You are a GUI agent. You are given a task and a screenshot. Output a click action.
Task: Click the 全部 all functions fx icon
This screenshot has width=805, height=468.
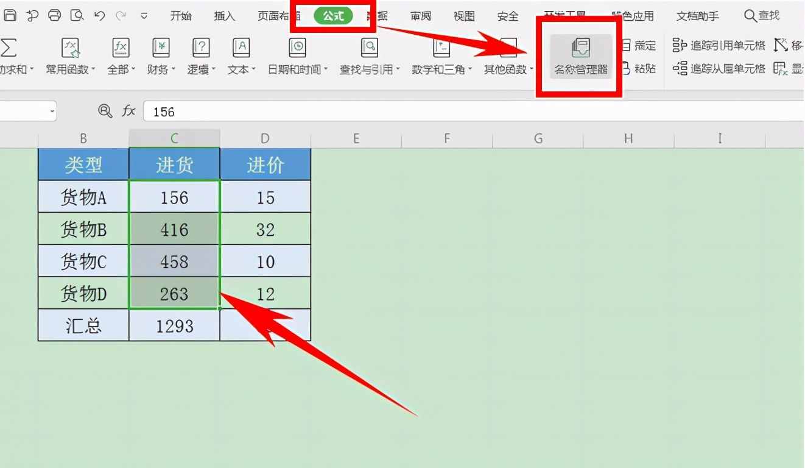pyautogui.click(x=121, y=47)
